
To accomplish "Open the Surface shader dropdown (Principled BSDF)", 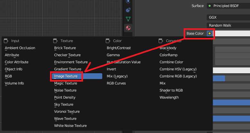I will click(228, 6).
